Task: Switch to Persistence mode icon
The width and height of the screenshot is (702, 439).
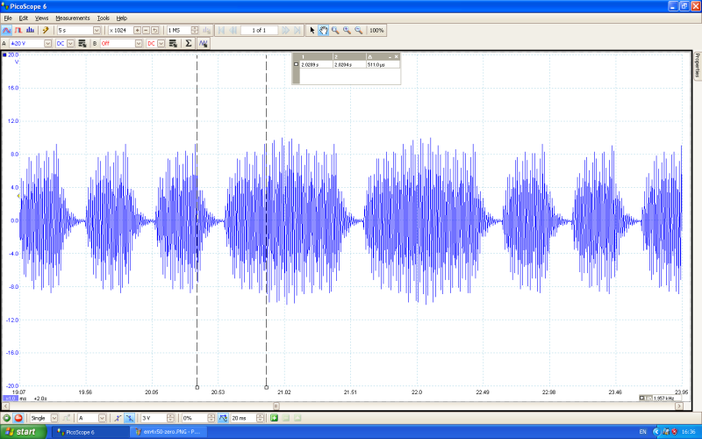Action: (x=18, y=31)
